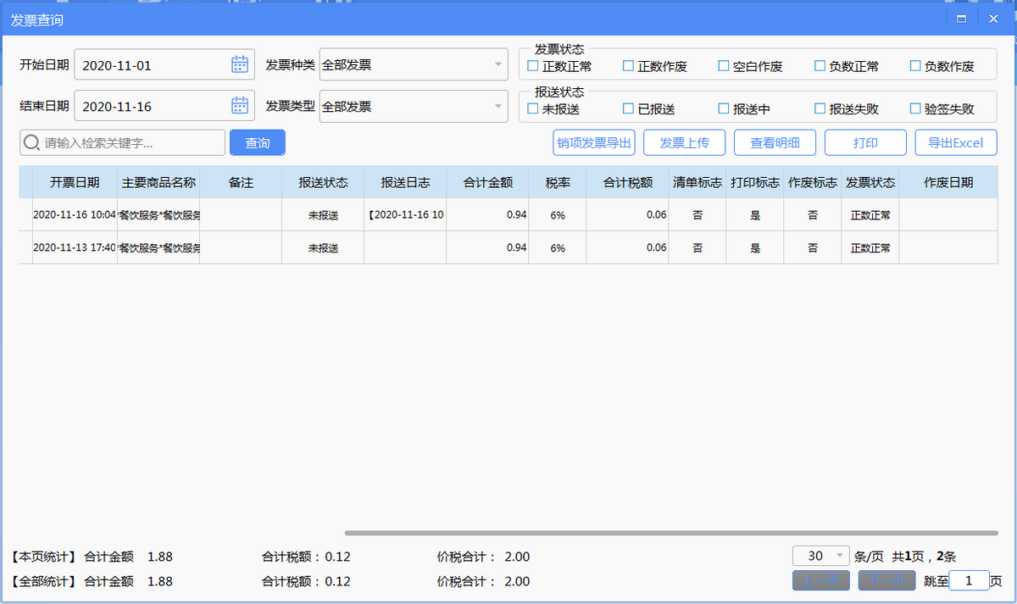Sort by the 开票日期 column header
Image resolution: width=1017 pixels, height=604 pixels.
pyautogui.click(x=74, y=182)
